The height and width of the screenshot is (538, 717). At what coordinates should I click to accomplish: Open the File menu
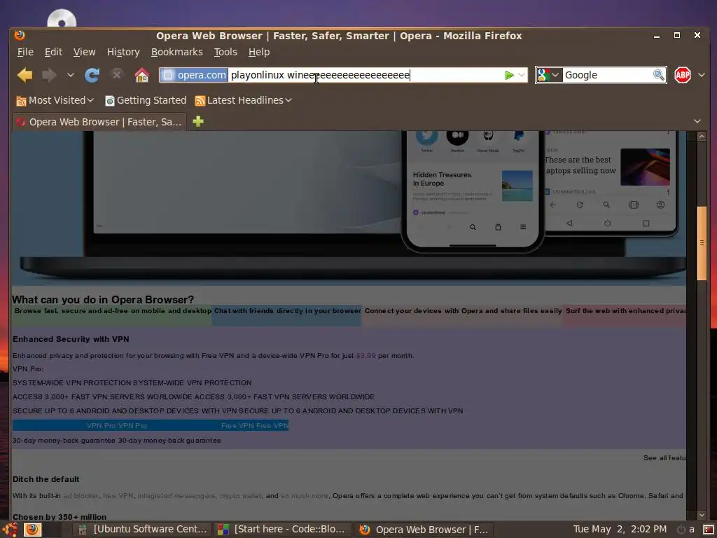(25, 52)
